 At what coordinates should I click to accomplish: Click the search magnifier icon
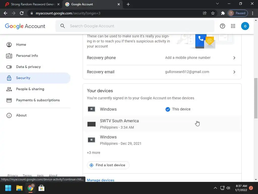(x=62, y=26)
